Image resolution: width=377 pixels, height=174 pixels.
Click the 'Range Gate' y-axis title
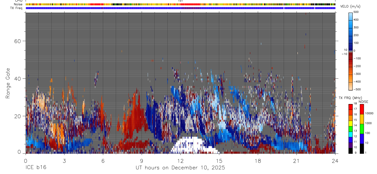pyautogui.click(x=8, y=83)
